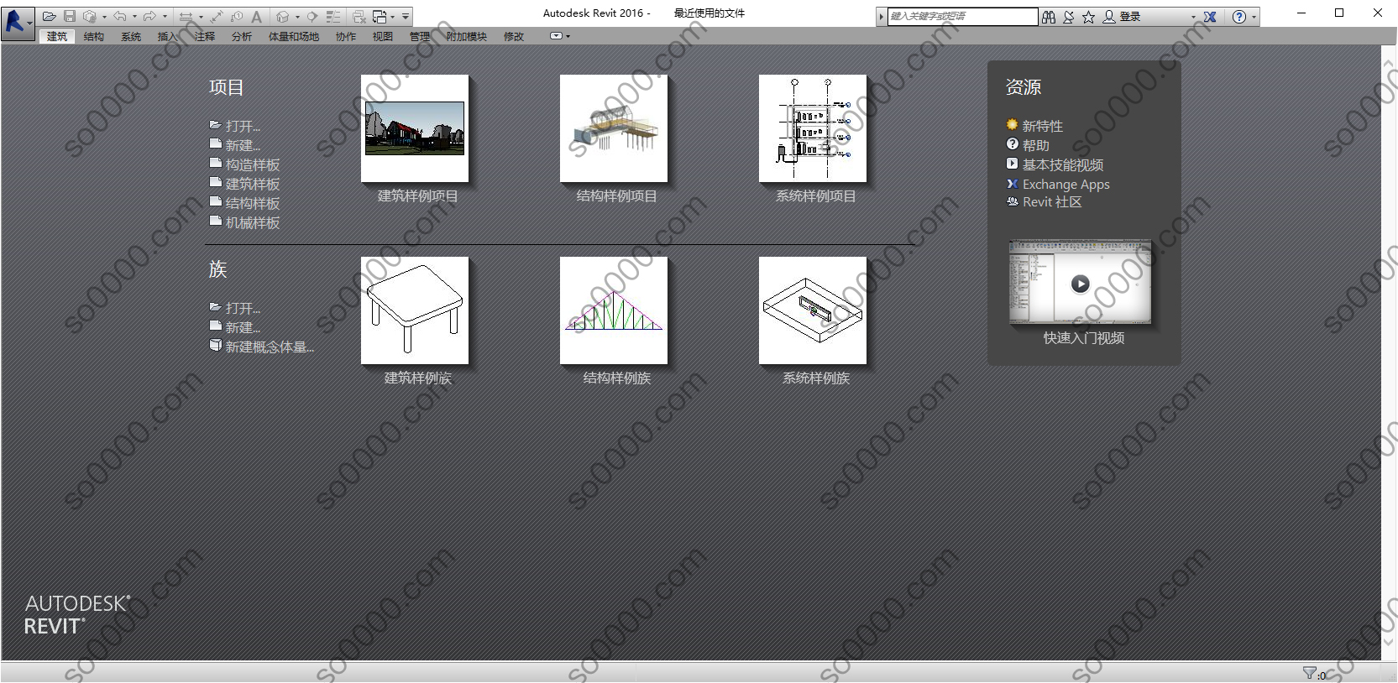Open the 建筑样例项目 thumbnail
1398x683 pixels.
click(415, 128)
